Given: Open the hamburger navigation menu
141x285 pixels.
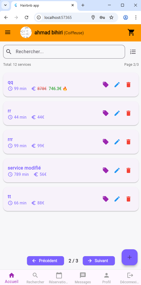Looking at the screenshot, I should point(8,33).
